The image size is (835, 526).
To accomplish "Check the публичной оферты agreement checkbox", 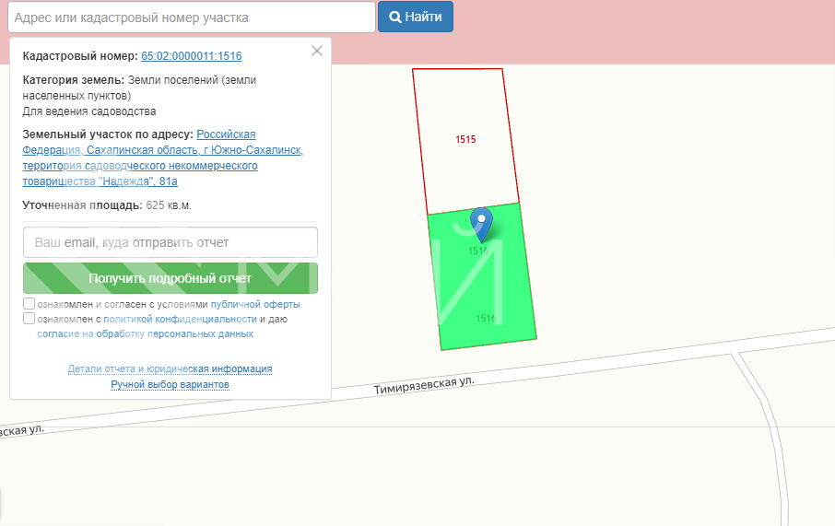I will [x=29, y=304].
